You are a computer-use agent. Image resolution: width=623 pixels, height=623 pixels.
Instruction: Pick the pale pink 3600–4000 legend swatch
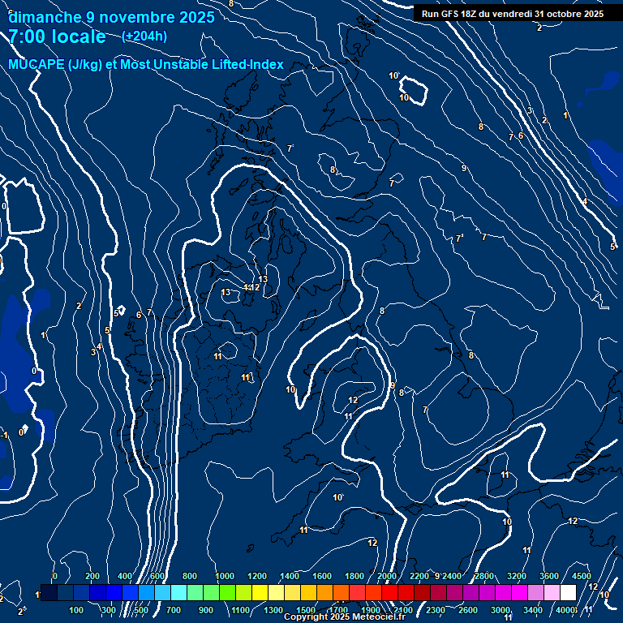coord(552,592)
